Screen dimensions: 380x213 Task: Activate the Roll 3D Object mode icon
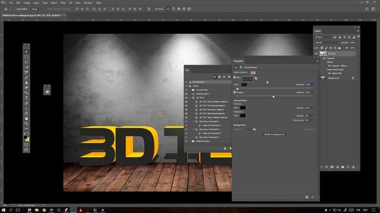173,9
